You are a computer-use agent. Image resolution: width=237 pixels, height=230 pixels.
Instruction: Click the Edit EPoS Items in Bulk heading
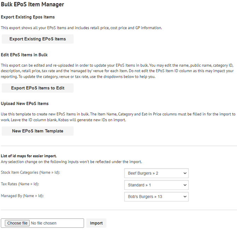[24, 55]
